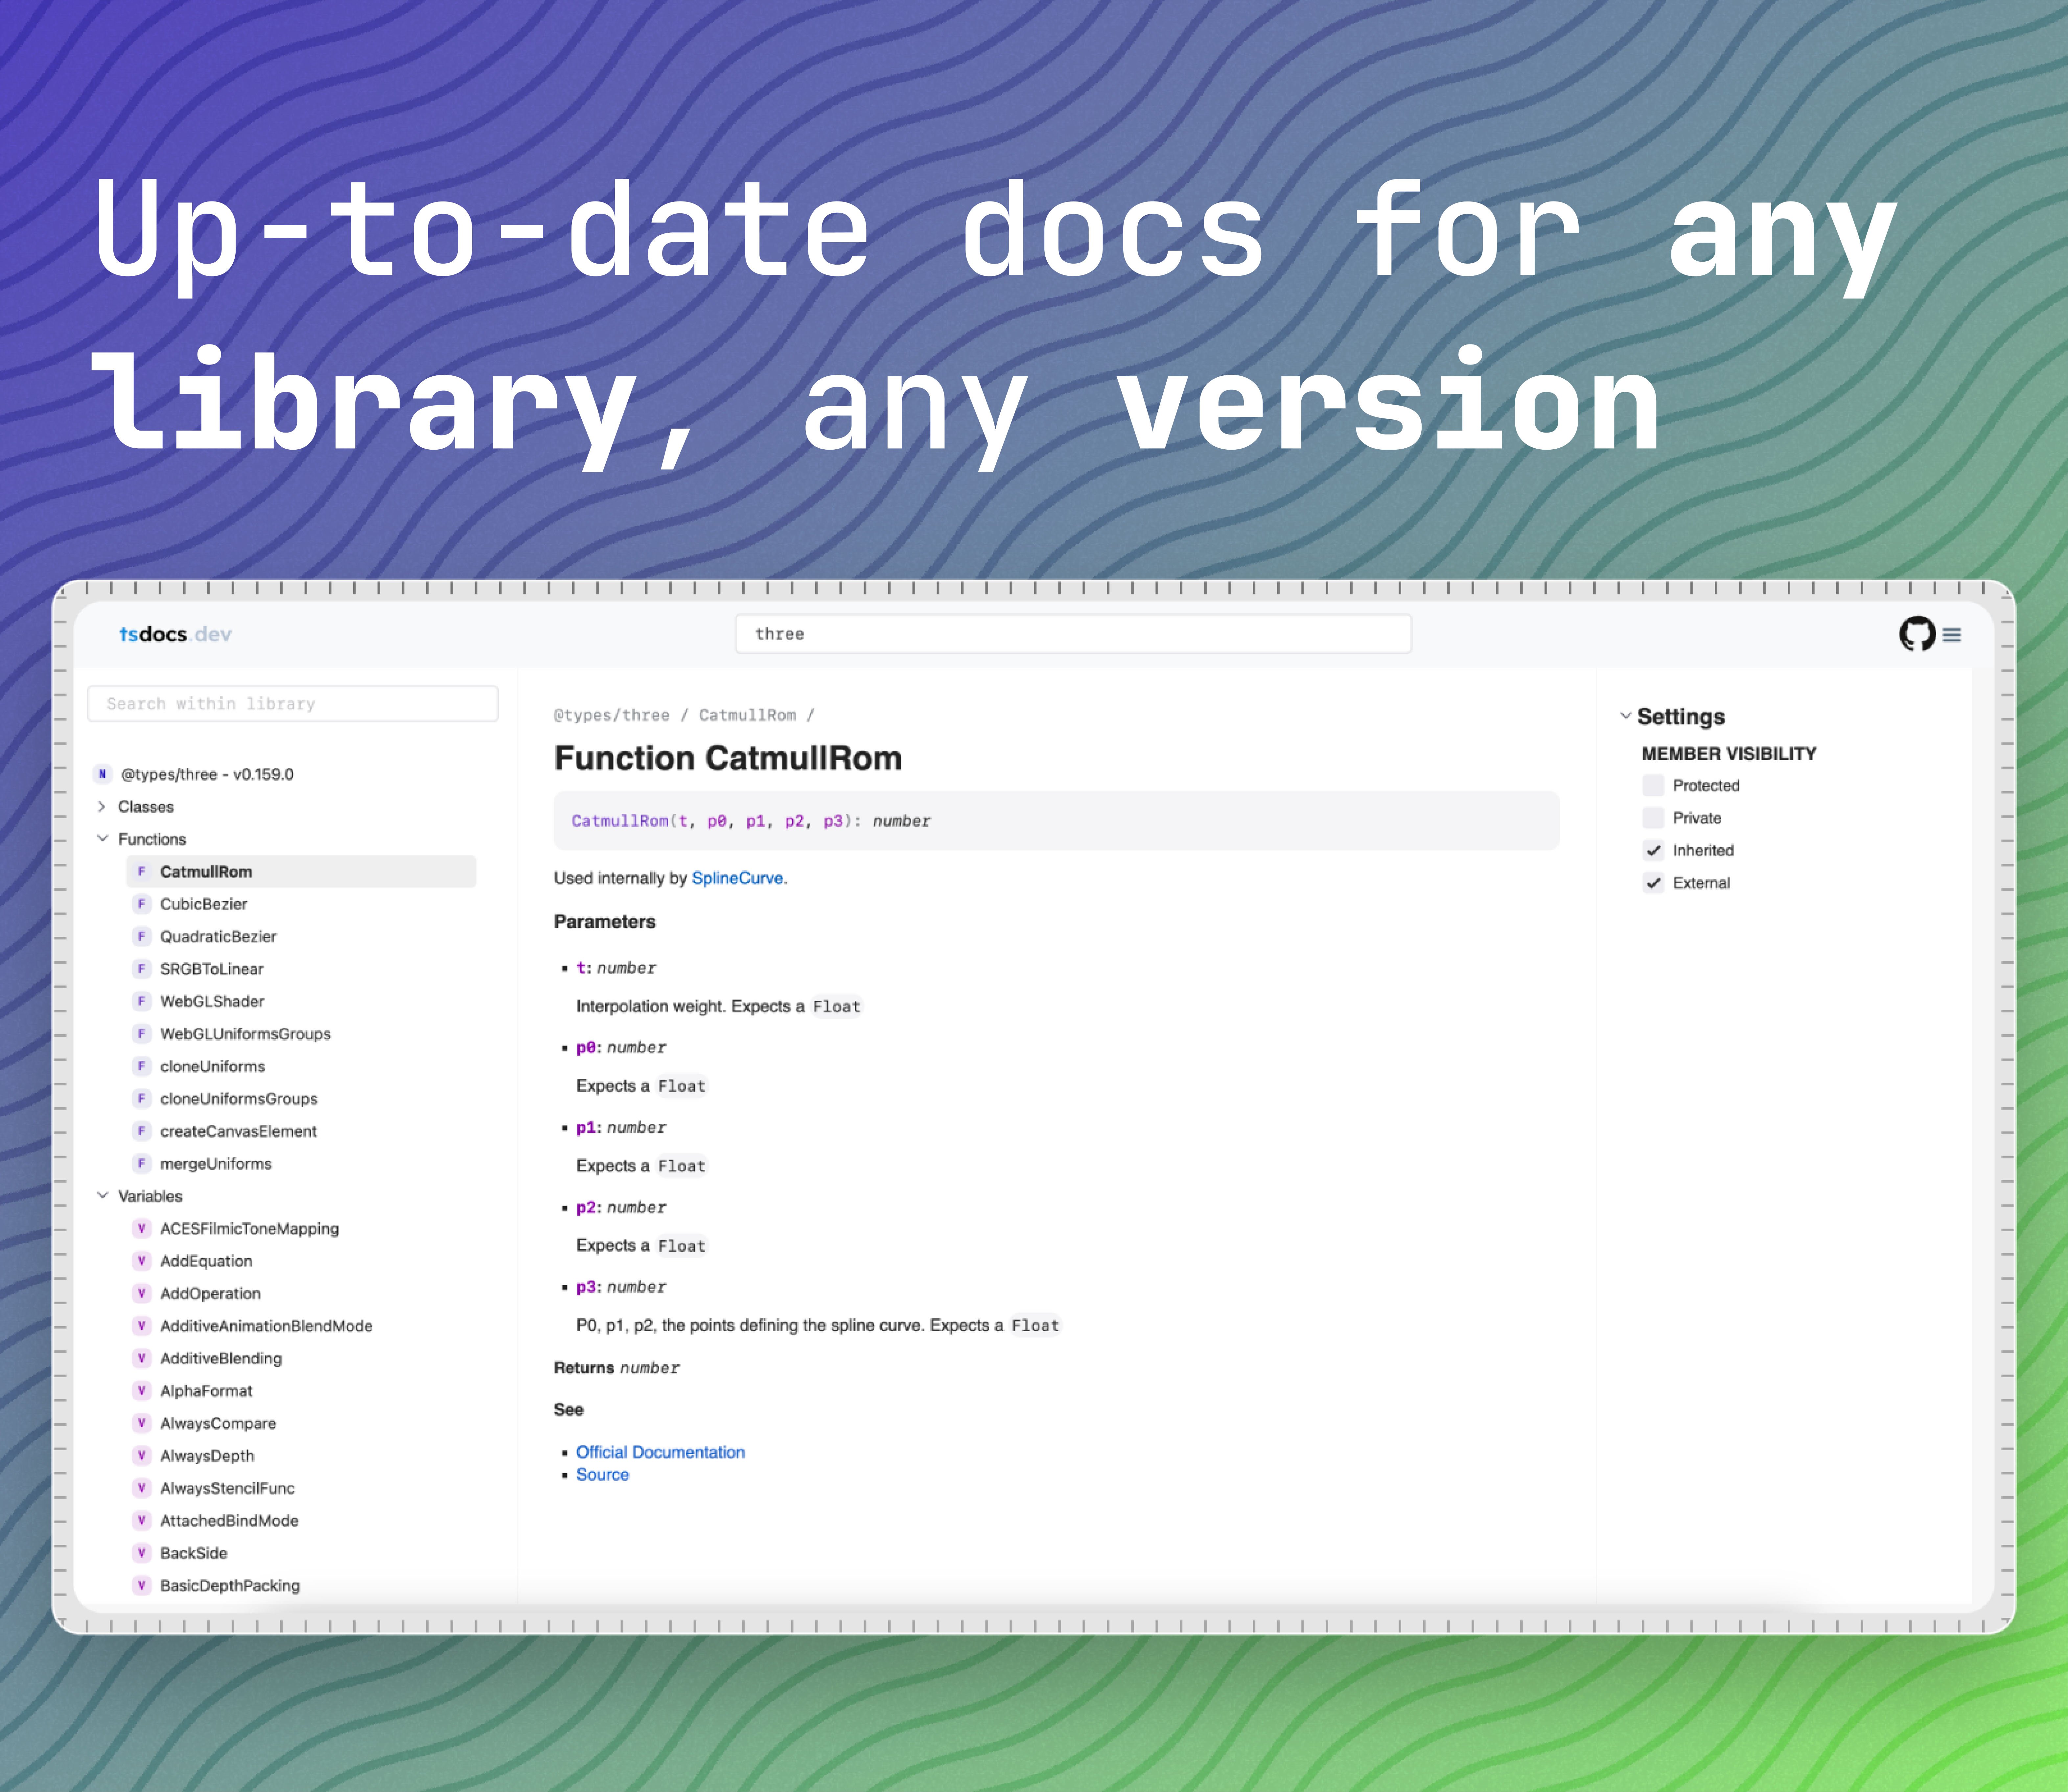The width and height of the screenshot is (2068, 1792).
Task: Open the AlphaFormat variable
Action: click(x=206, y=1391)
